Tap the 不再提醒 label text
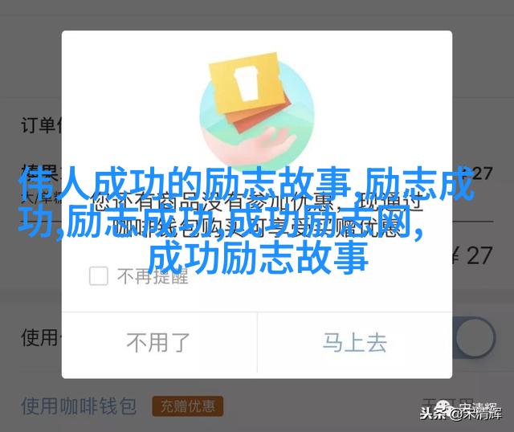Viewport: 514px width, 432px height. [153, 276]
